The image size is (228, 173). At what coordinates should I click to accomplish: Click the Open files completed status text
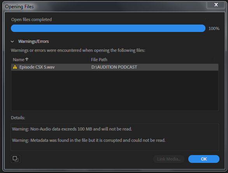pyautogui.click(x=32, y=19)
